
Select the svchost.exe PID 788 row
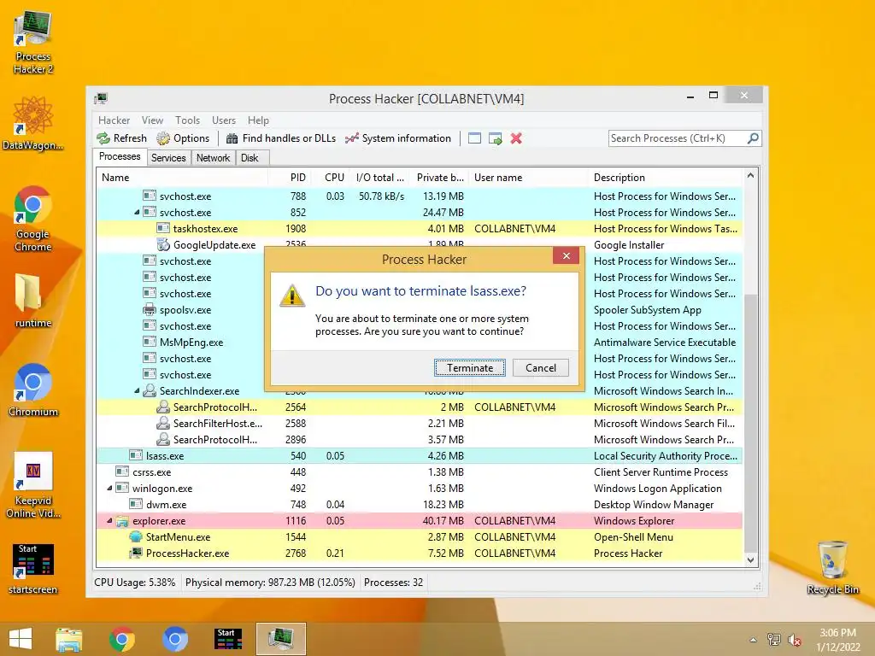[x=420, y=196]
